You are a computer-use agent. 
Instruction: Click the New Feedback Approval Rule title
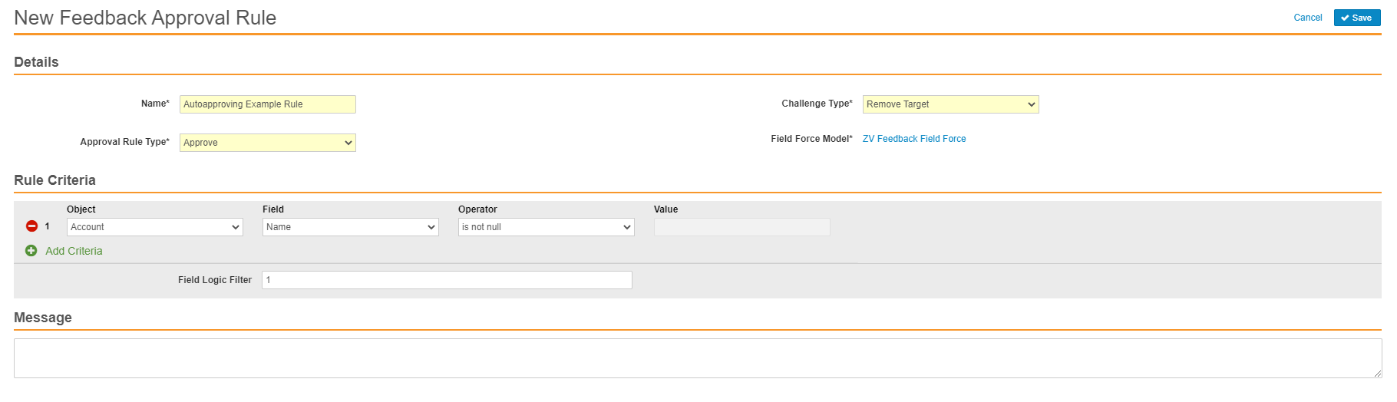145,18
